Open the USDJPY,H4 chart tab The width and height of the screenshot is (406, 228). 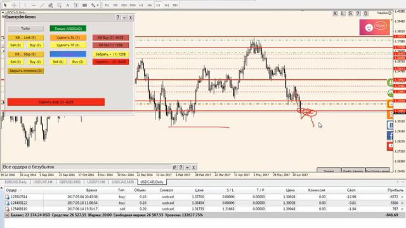(96, 182)
